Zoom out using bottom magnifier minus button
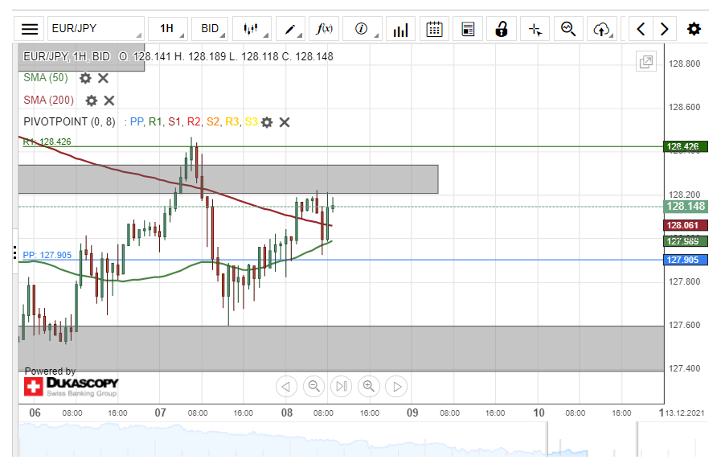The image size is (721, 472). tap(313, 387)
